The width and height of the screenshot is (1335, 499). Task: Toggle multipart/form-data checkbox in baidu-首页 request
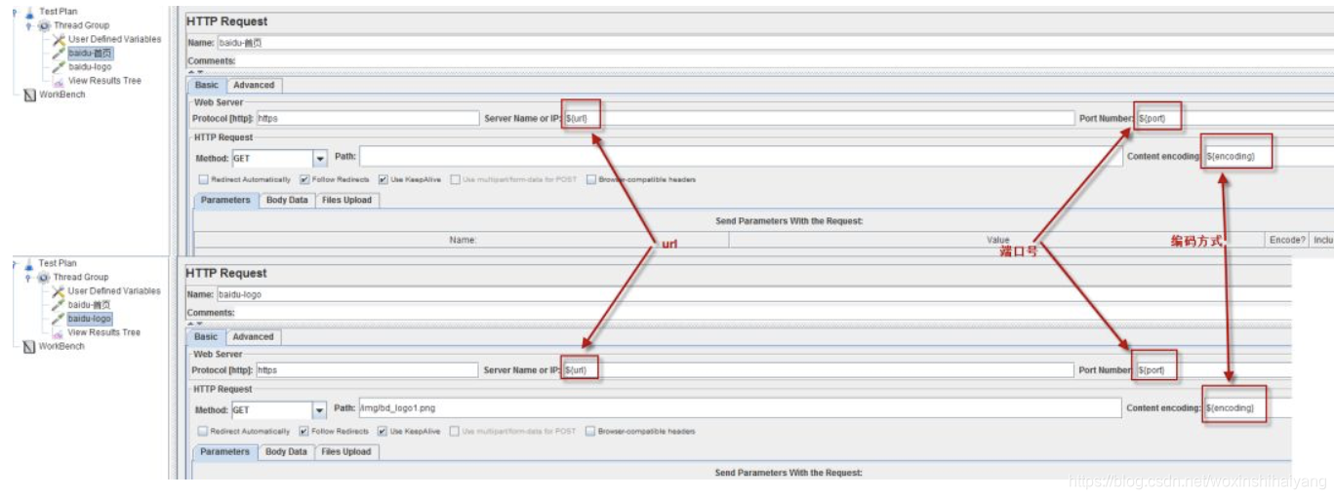(x=455, y=179)
